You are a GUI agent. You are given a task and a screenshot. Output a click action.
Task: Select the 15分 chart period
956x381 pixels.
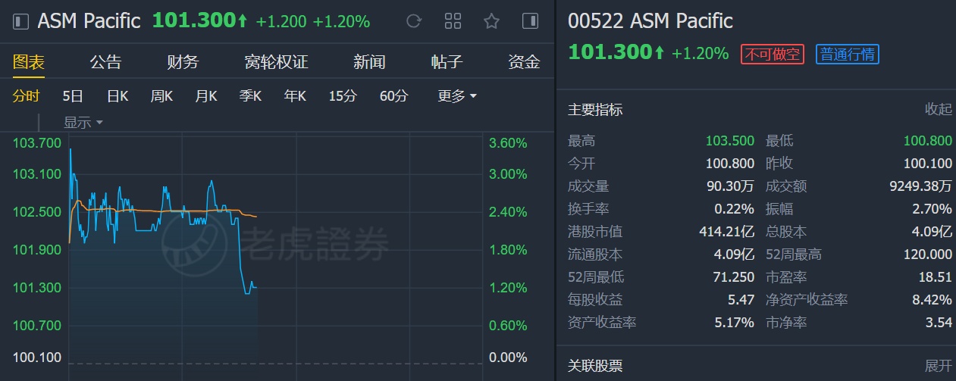click(343, 96)
